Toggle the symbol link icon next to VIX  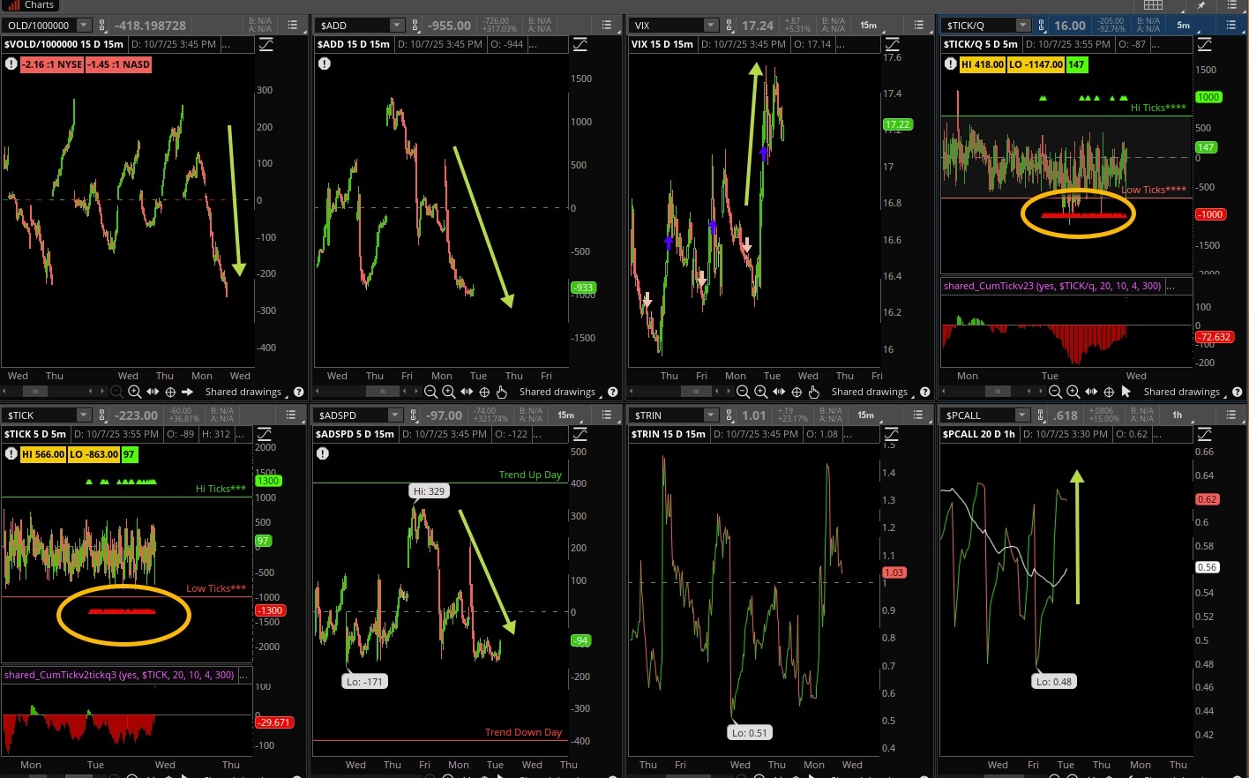729,26
